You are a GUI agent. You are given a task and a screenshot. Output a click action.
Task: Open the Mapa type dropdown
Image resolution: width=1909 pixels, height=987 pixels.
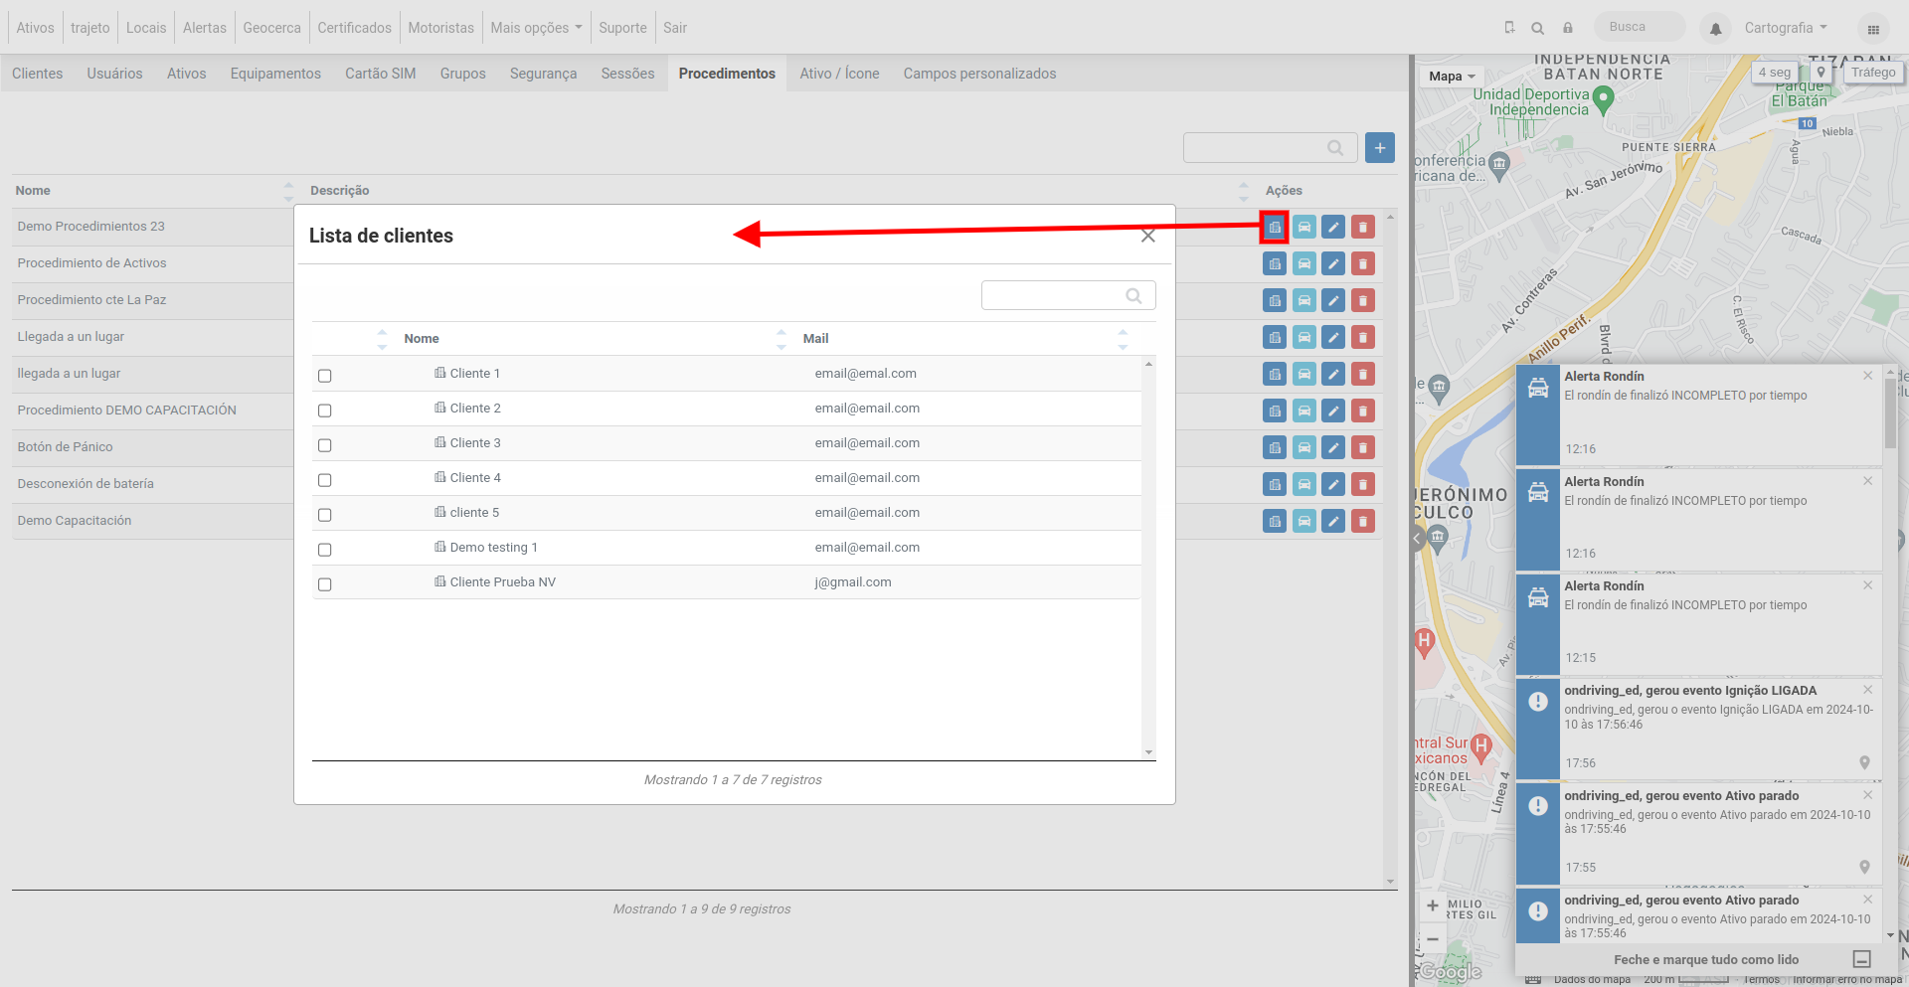1452,76
